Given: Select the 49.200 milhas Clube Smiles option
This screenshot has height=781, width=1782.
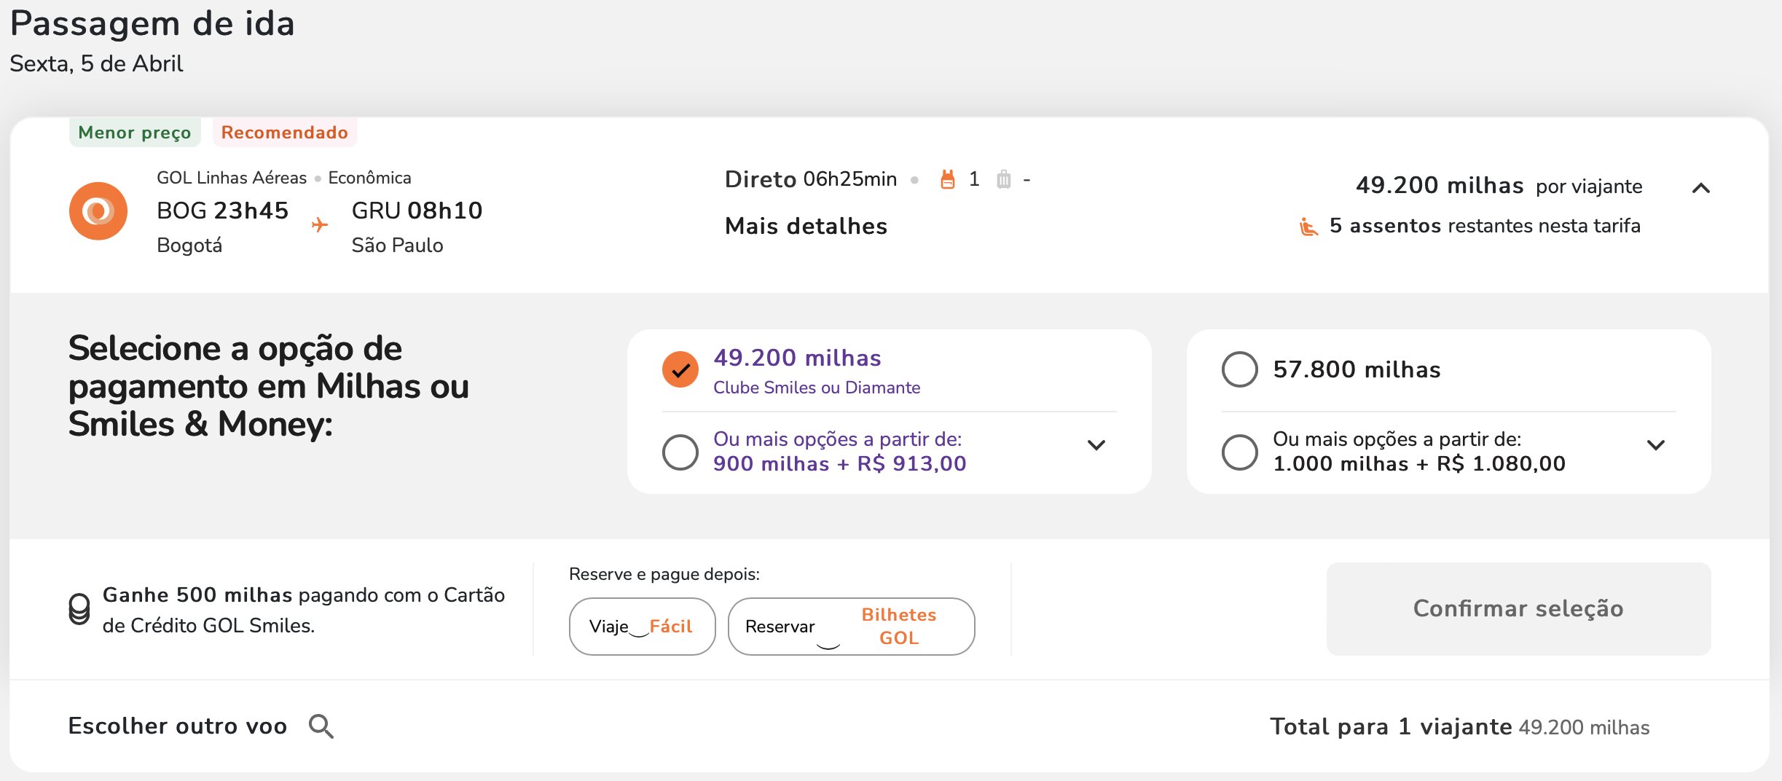Looking at the screenshot, I should pos(680,369).
